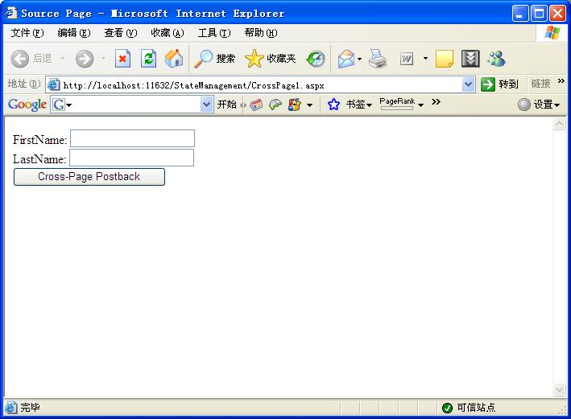Image resolution: width=571 pixels, height=419 pixels.
Task: Refresh the page with green arrows icon
Action: (148, 59)
